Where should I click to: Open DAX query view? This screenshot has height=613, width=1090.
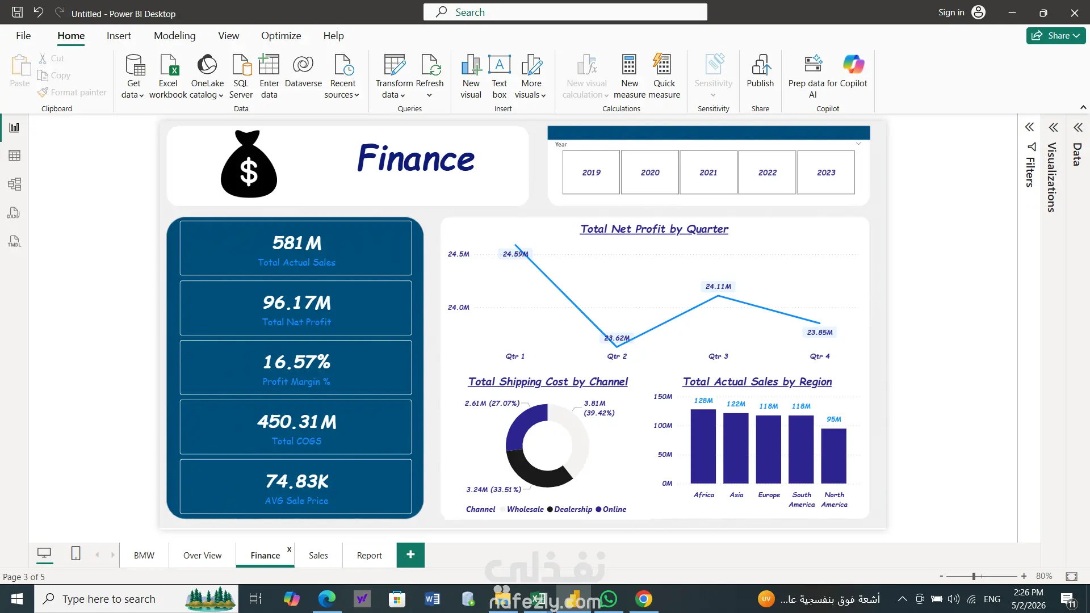point(14,213)
